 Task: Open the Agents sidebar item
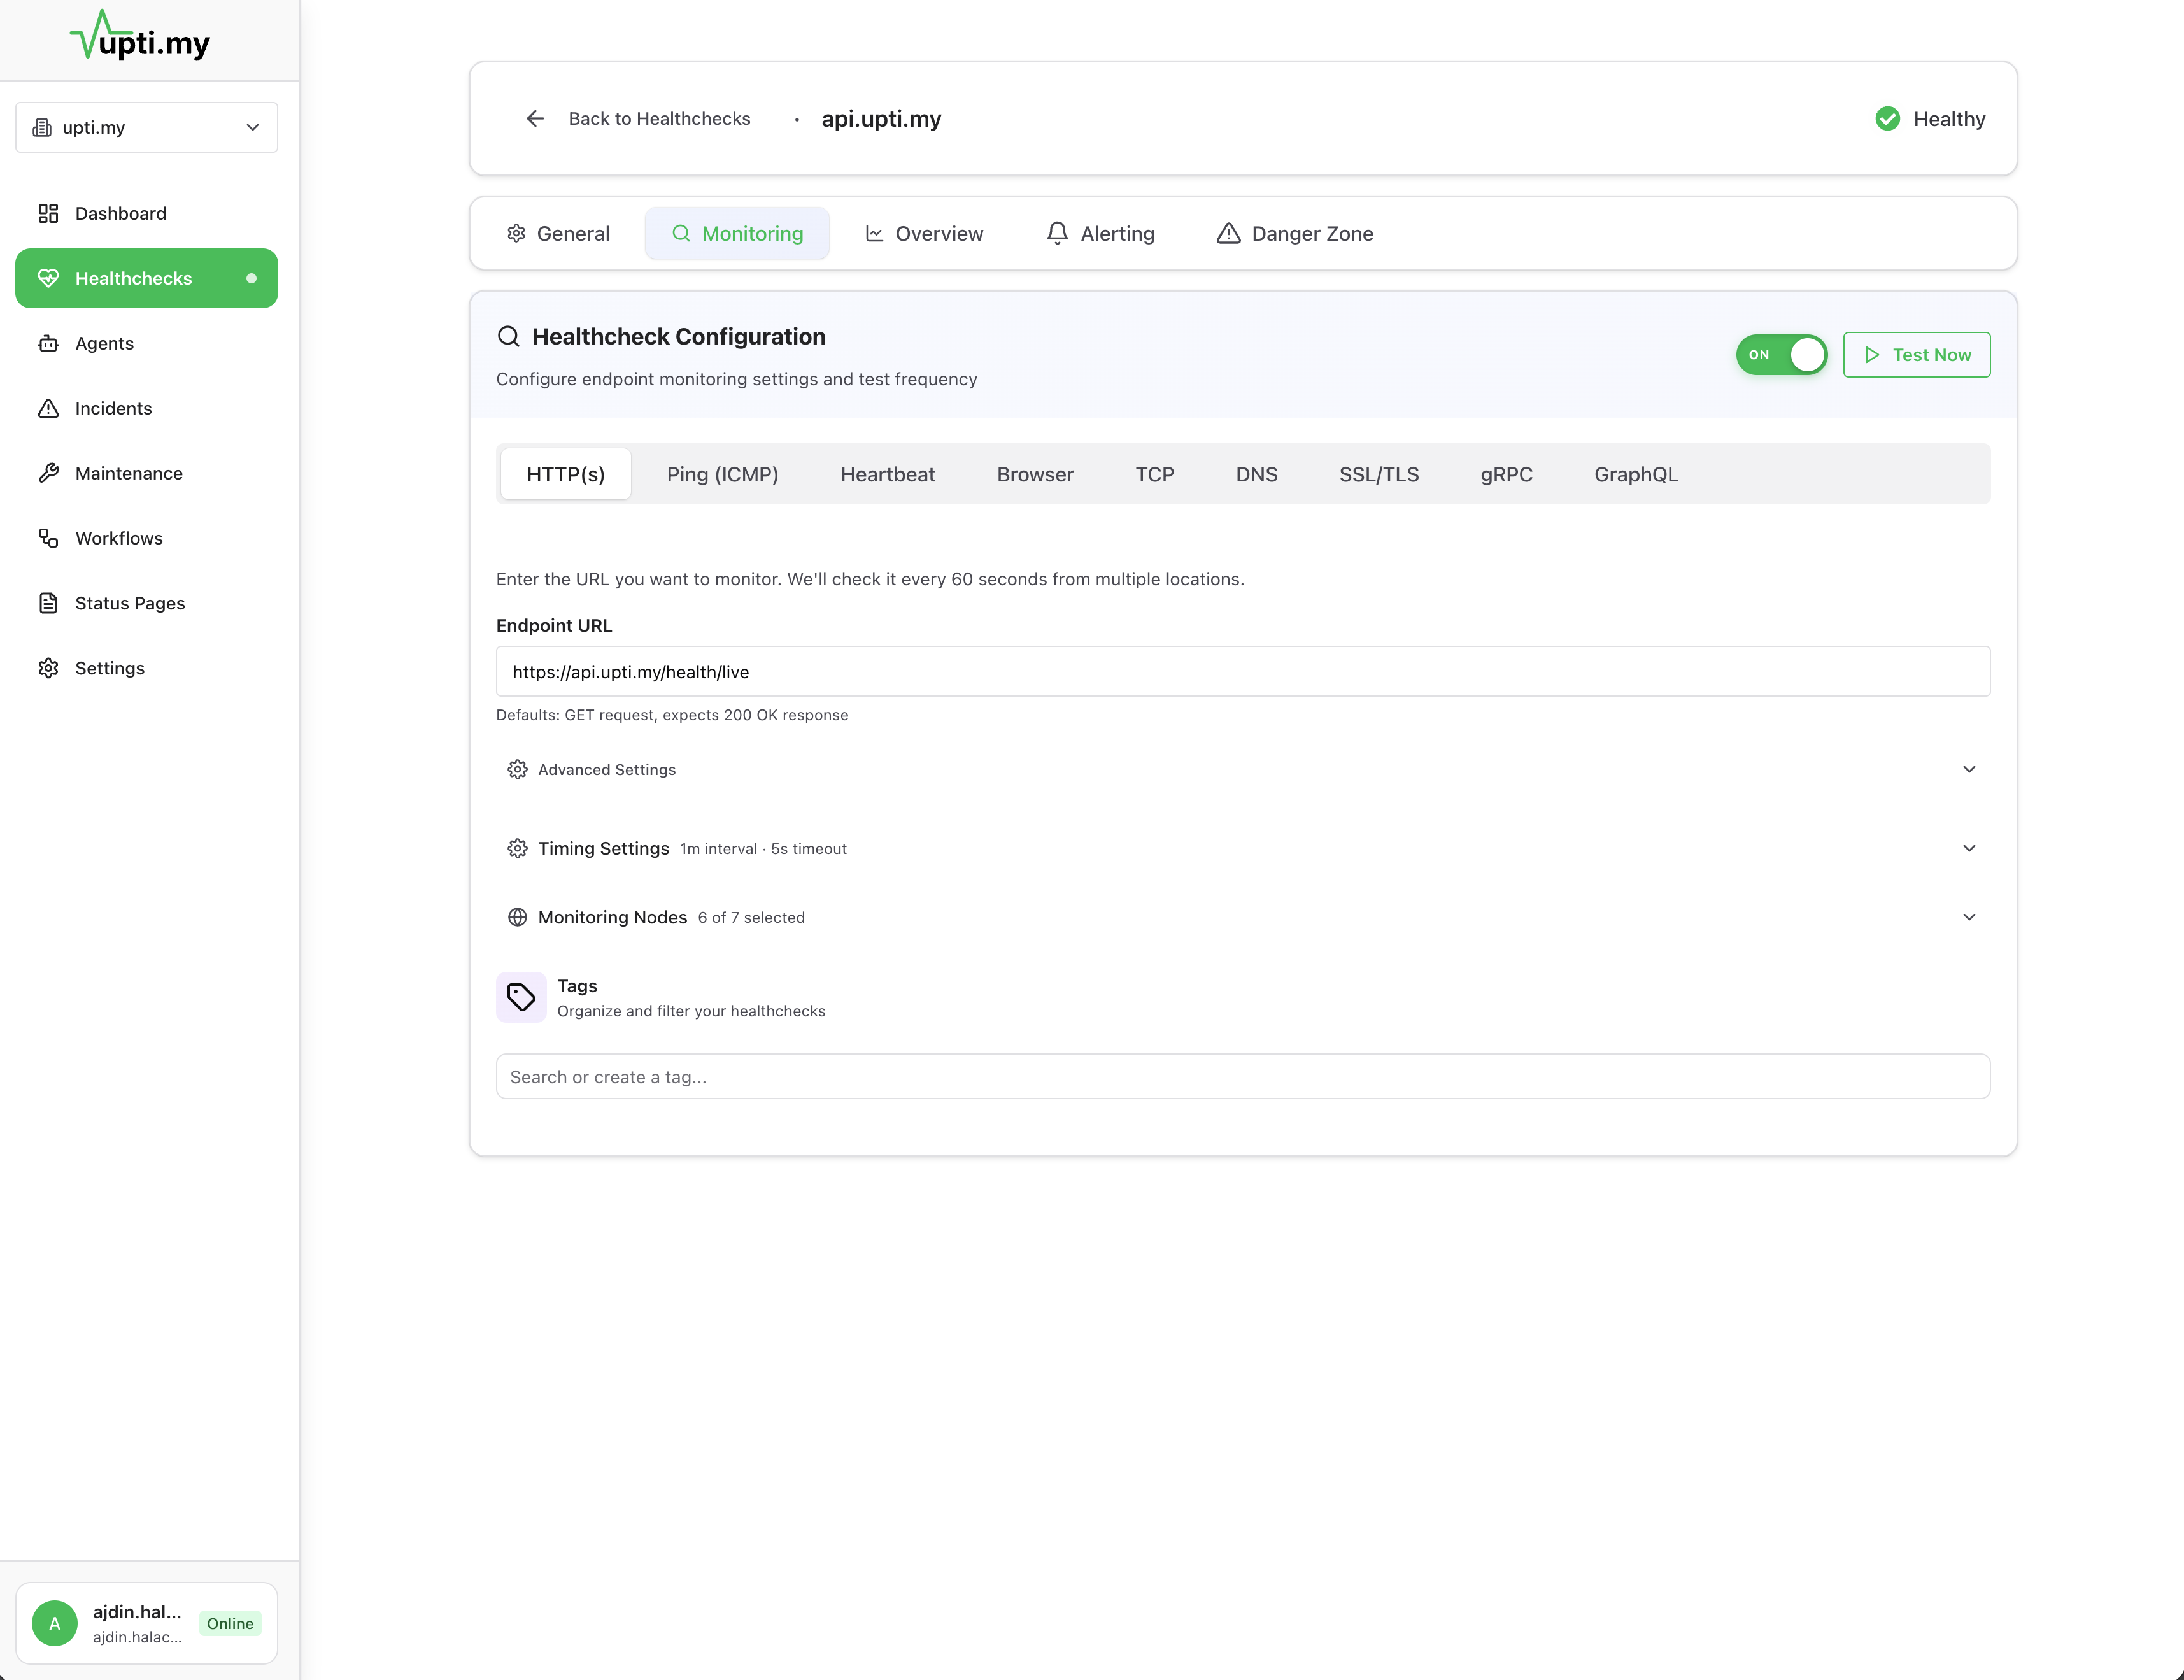coord(147,343)
